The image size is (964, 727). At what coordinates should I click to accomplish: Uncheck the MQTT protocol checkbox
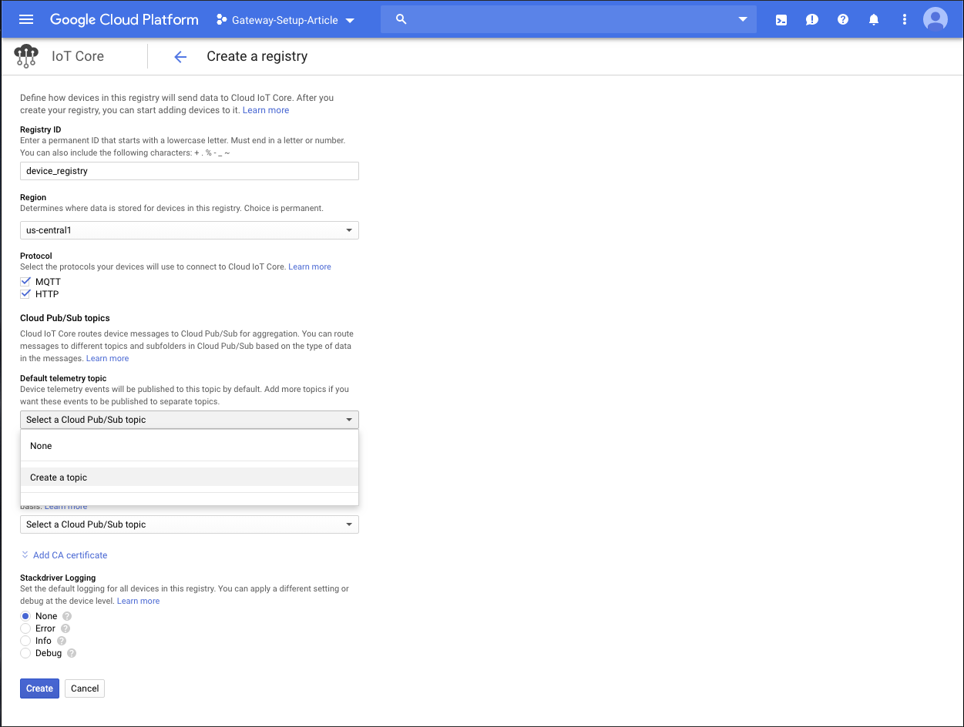pyautogui.click(x=25, y=281)
